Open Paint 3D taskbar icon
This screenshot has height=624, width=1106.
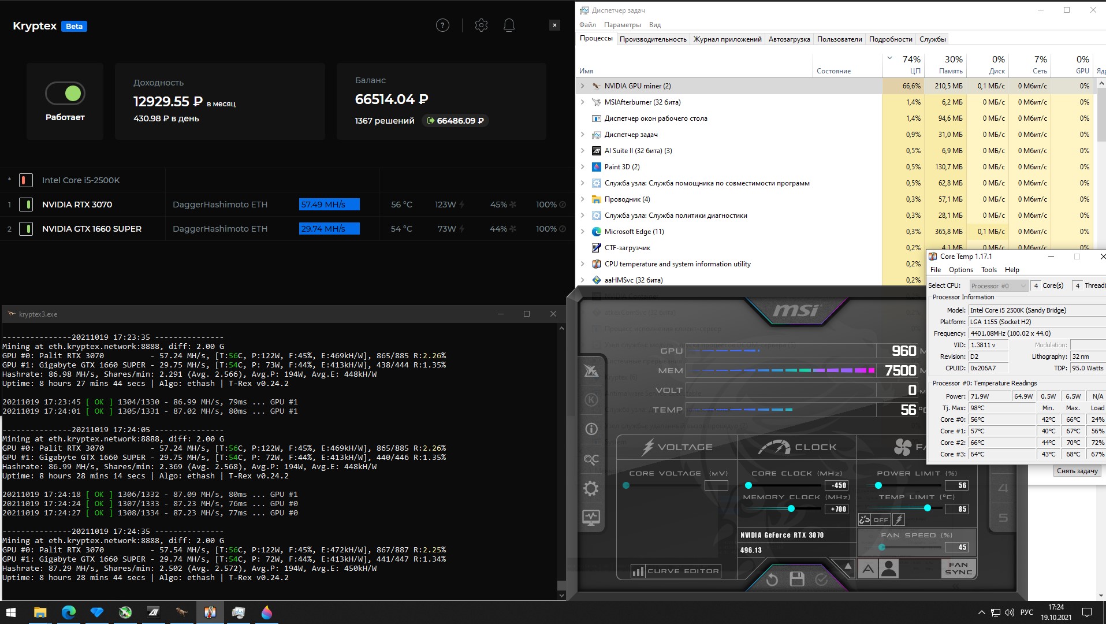[266, 612]
